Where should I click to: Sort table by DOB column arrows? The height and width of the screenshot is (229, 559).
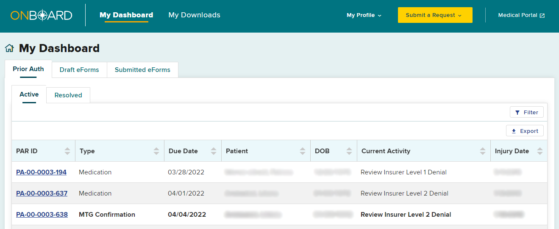(x=349, y=151)
